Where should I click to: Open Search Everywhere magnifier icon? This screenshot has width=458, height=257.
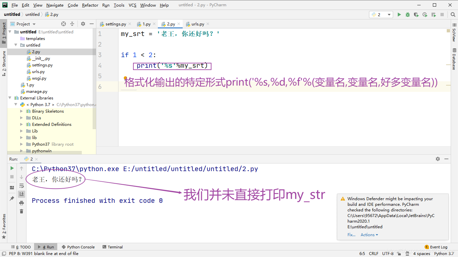click(x=453, y=15)
